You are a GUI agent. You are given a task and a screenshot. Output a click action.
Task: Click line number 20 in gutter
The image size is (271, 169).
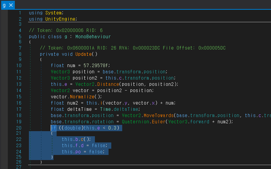pos(19,128)
